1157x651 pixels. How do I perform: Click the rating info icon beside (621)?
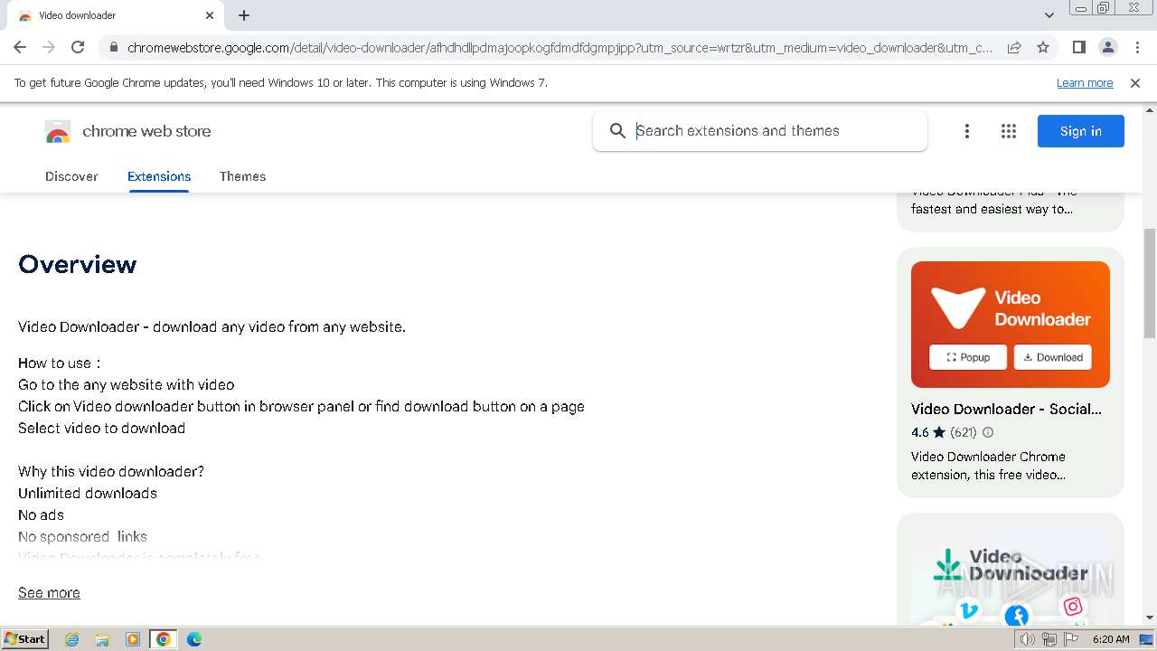[x=988, y=432]
